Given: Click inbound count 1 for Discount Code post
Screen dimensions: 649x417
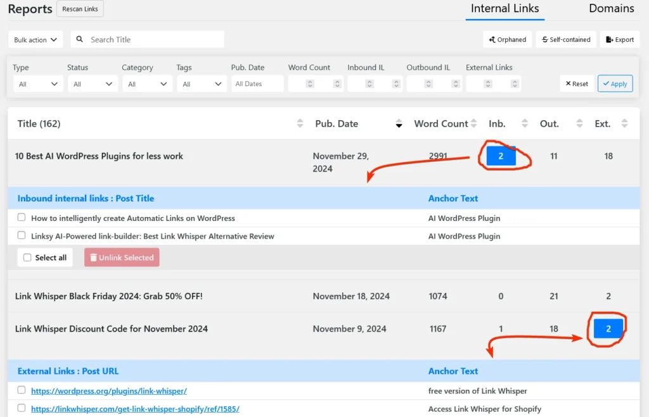Looking at the screenshot, I should point(501,329).
